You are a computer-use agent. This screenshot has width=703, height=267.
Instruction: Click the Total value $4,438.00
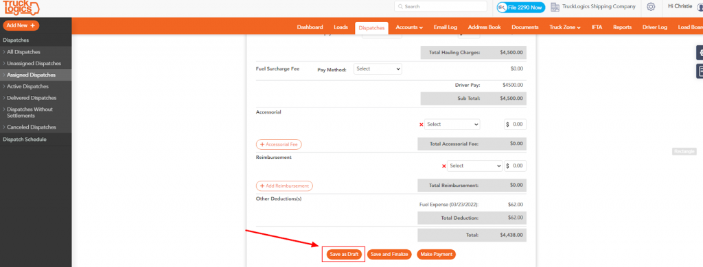click(x=511, y=235)
